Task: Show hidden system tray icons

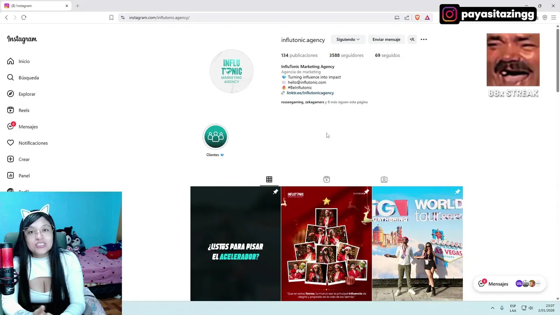Action: (492, 308)
